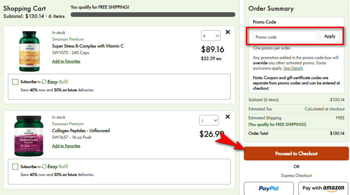Open See Details promo exclusions link
This screenshot has height=195, width=350.
pos(293,68)
